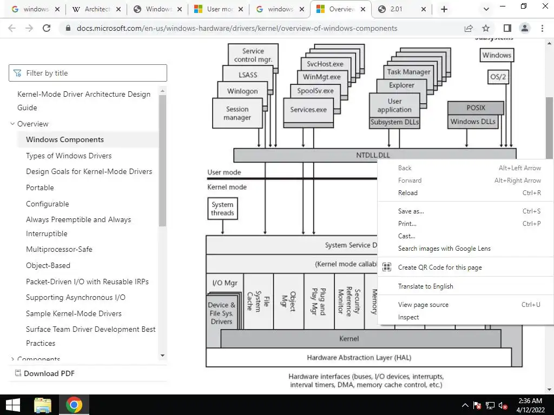Click the Filter by title field
This screenshot has width=554, height=415.
pyautogui.click(x=88, y=73)
